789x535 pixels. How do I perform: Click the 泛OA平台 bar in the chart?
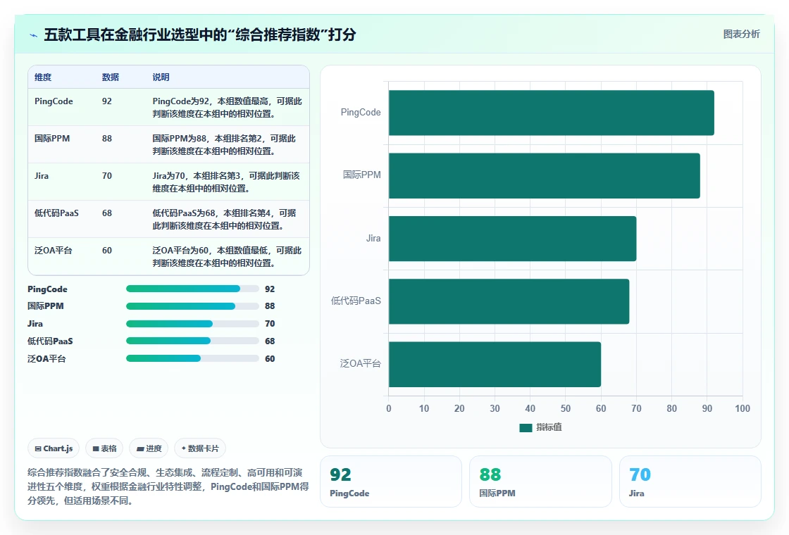click(x=495, y=364)
